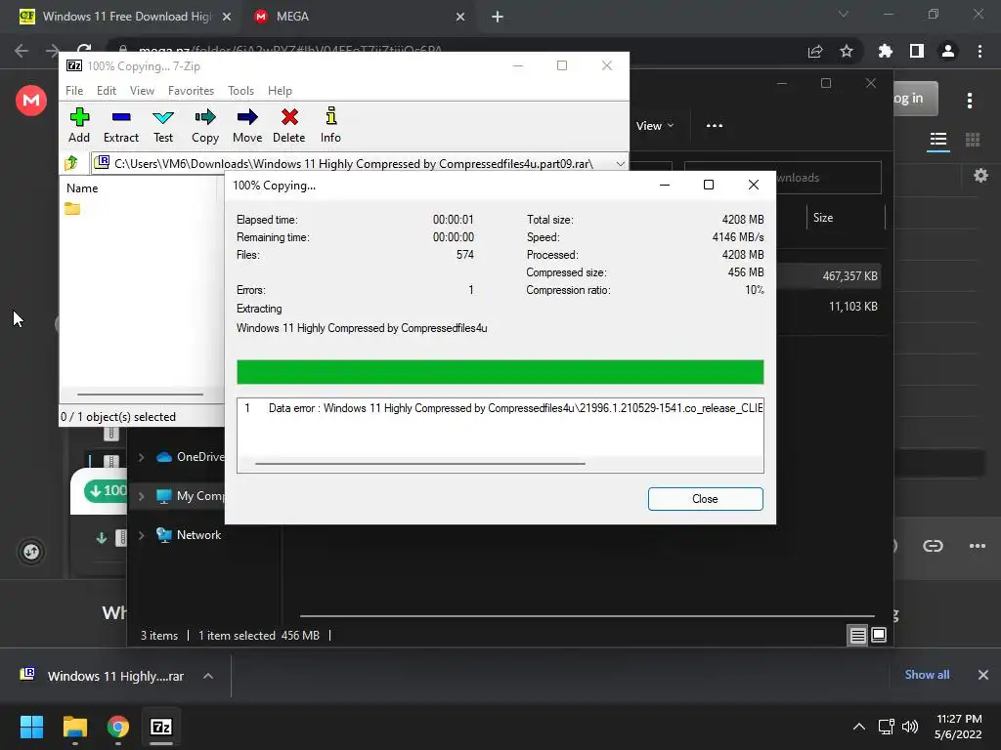Expand the Network tree node

[142, 534]
